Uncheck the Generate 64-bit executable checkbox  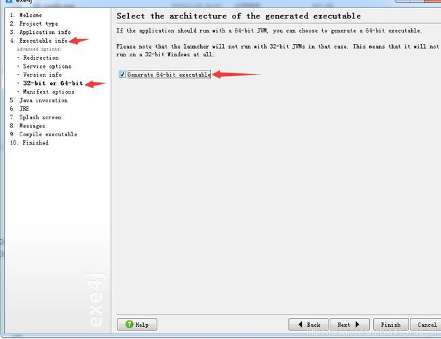[122, 74]
